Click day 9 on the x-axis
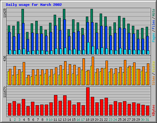157x123 pixels. 47,120
